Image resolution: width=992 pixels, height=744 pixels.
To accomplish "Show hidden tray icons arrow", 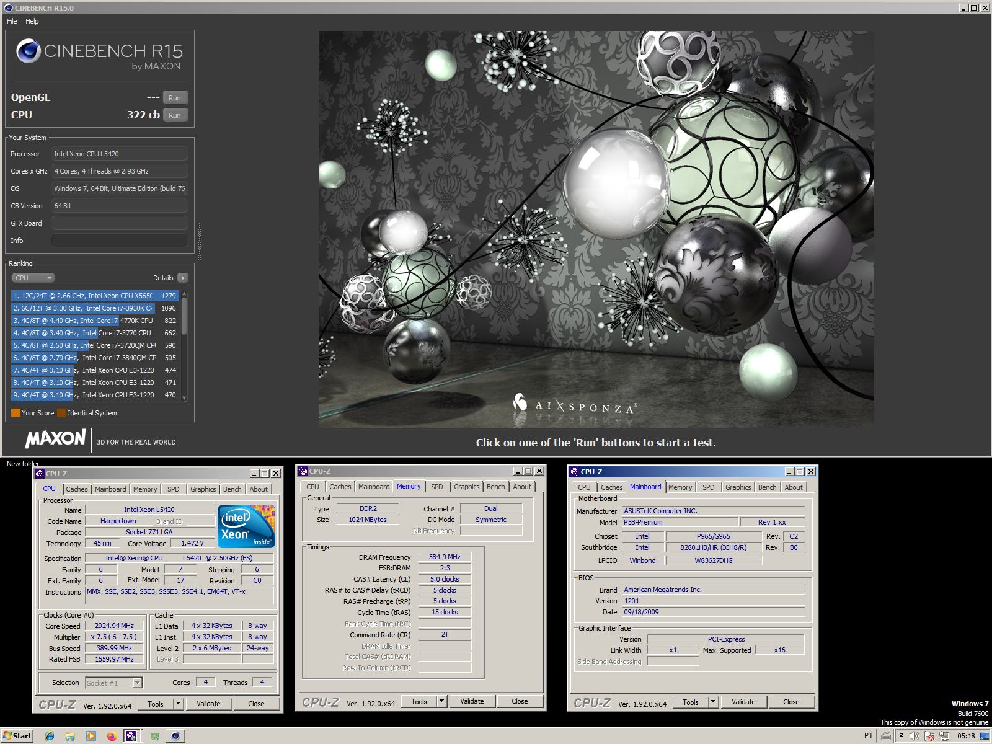I will click(x=901, y=735).
